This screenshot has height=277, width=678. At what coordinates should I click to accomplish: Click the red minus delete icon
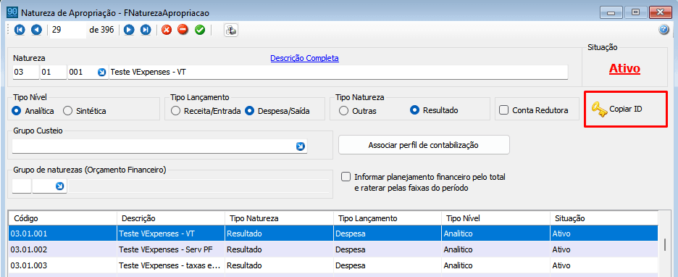(183, 30)
